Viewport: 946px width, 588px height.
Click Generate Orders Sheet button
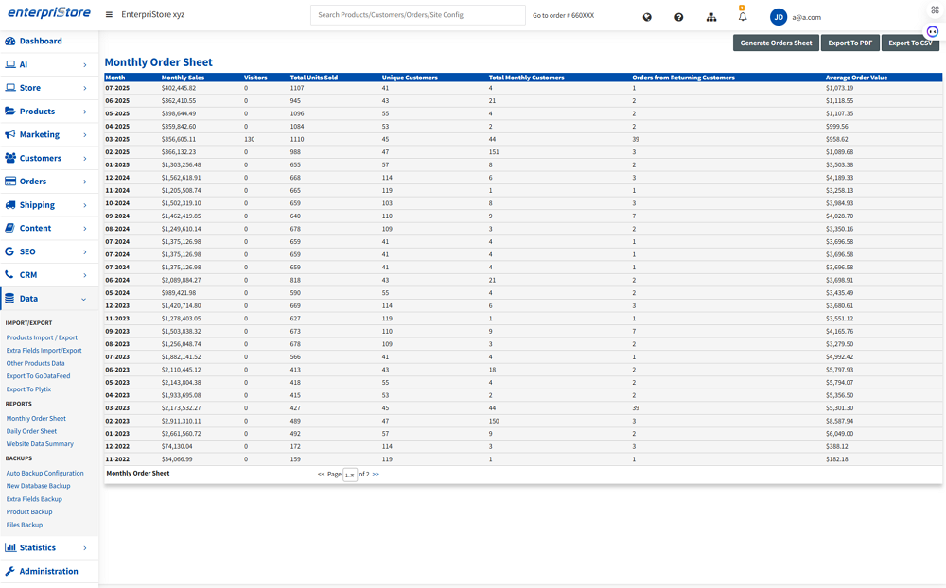point(776,43)
